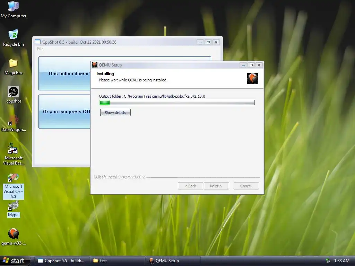
Task: Maximize the QEMU Setup window
Action: [251, 65]
